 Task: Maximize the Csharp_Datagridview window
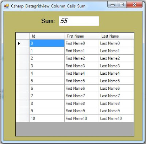click(122, 5)
